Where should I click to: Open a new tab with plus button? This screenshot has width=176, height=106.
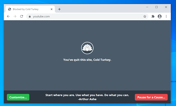tap(59, 9)
